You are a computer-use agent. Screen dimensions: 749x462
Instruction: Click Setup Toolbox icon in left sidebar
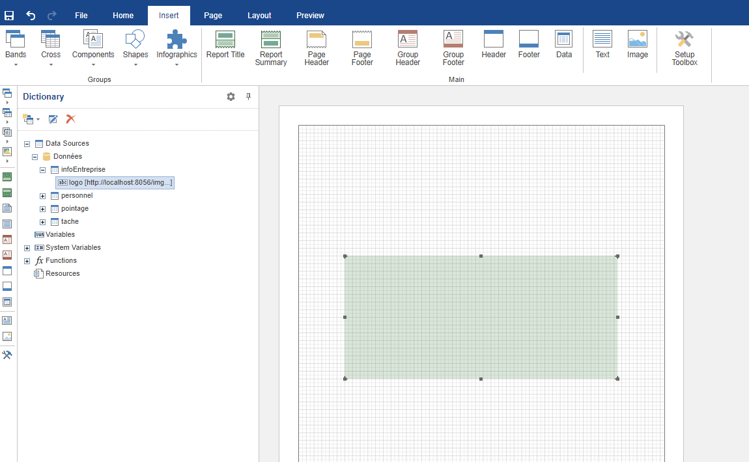click(7, 355)
